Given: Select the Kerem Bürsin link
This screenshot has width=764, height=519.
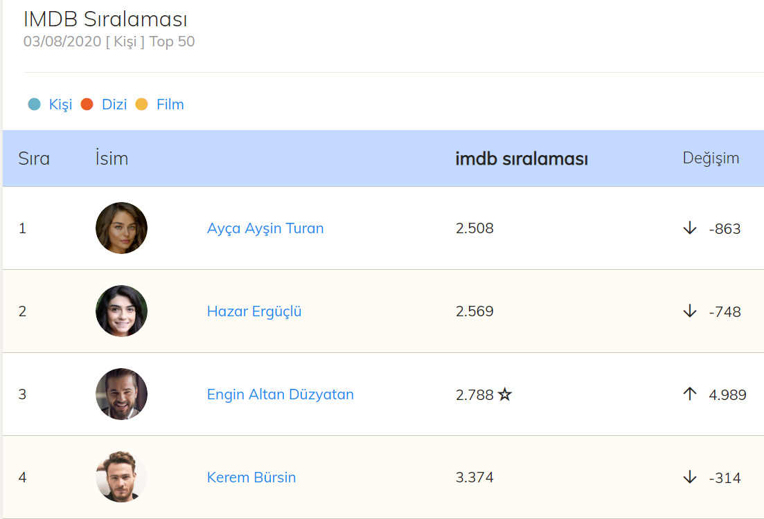Looking at the screenshot, I should point(251,477).
